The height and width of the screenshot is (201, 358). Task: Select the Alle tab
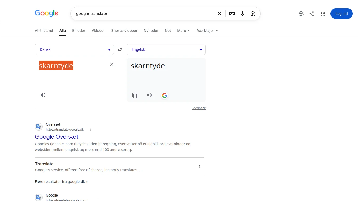coord(63,31)
